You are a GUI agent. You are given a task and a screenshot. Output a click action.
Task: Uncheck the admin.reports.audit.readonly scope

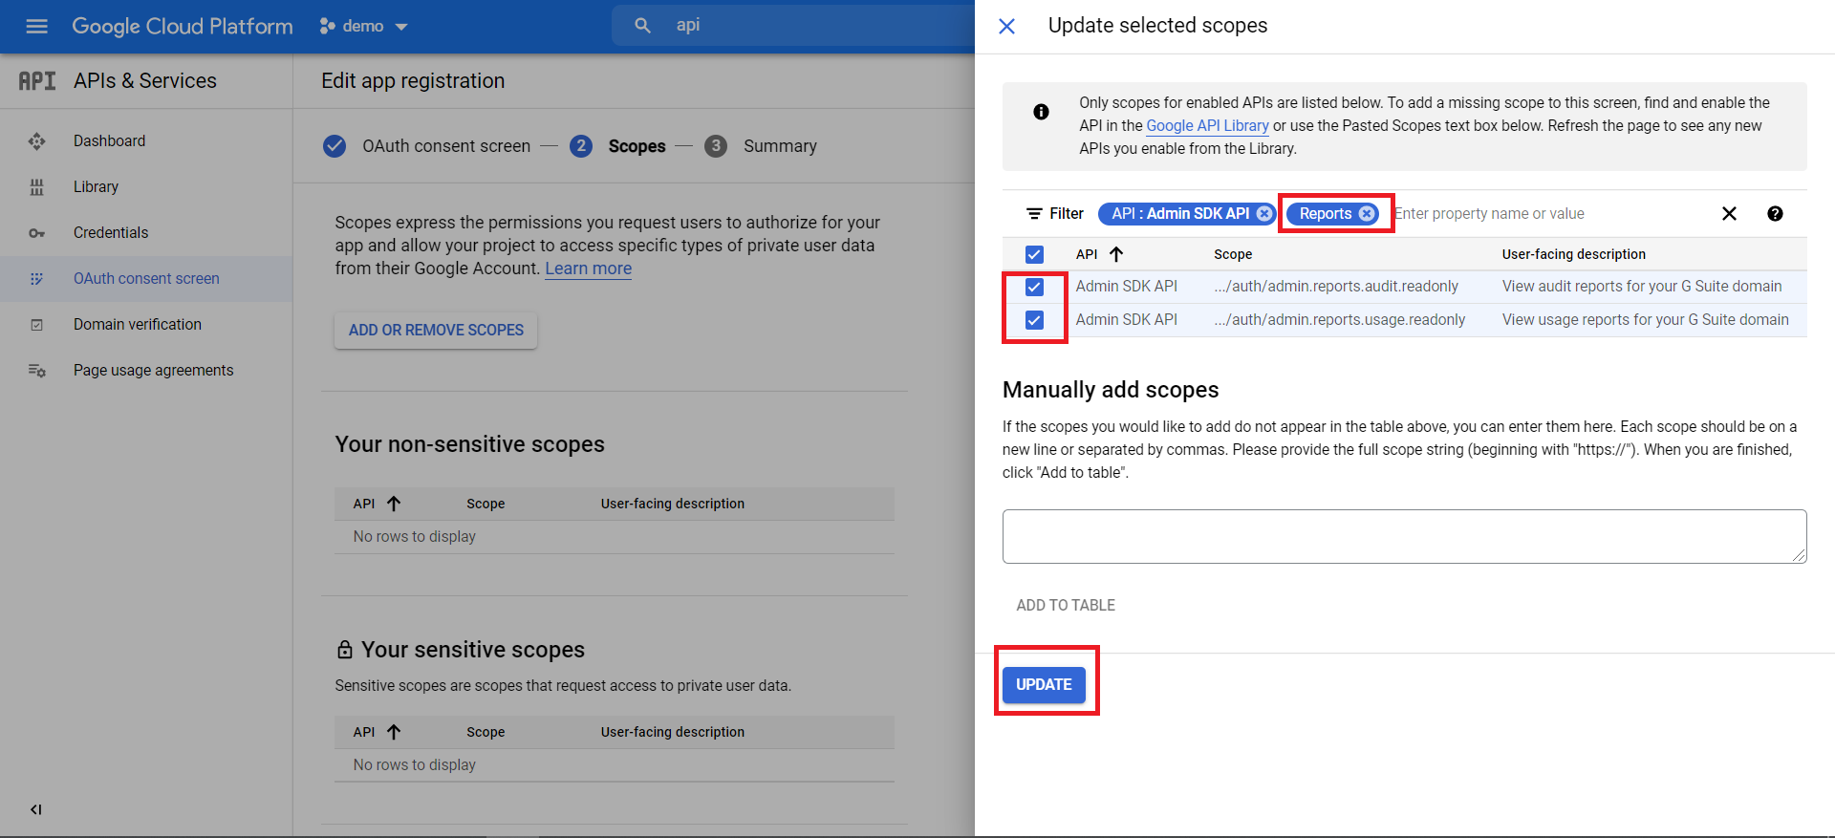click(x=1034, y=287)
